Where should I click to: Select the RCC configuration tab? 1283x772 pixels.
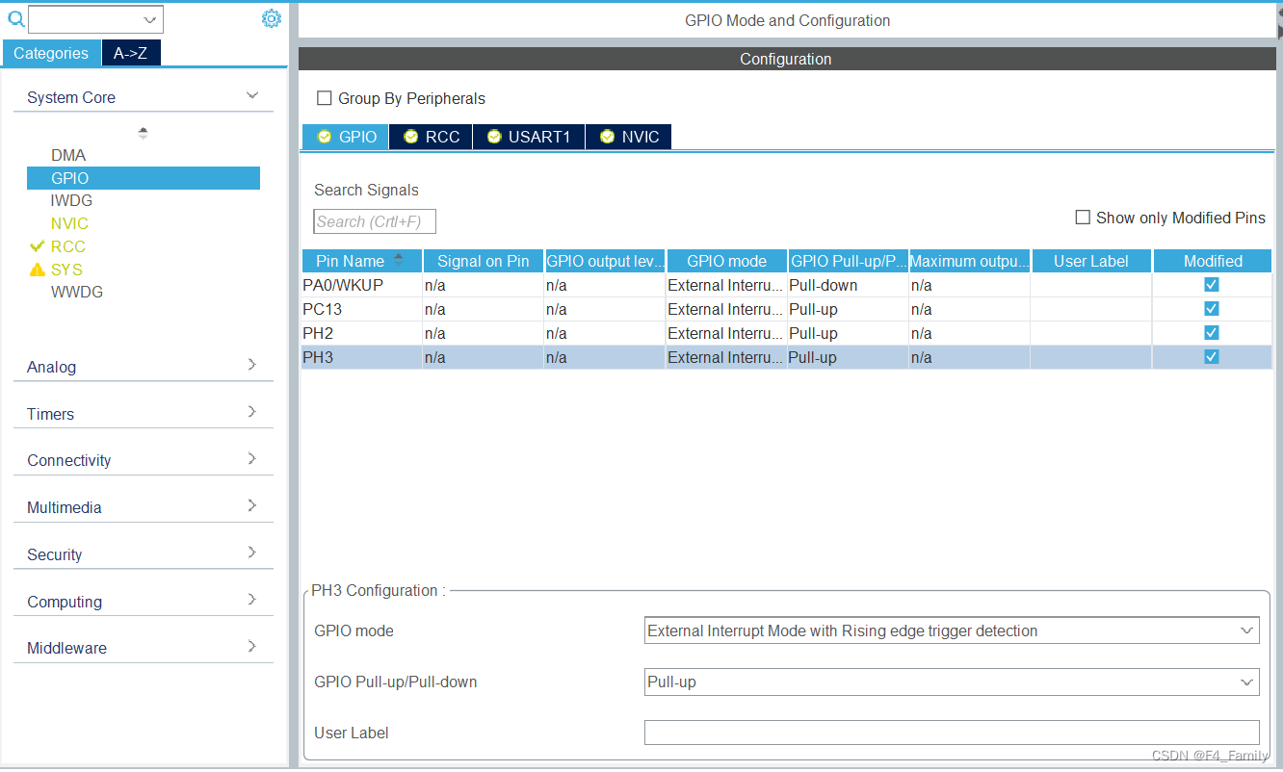(431, 137)
